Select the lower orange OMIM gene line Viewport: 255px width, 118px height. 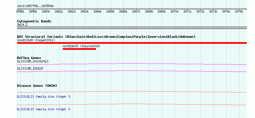(x=132, y=104)
